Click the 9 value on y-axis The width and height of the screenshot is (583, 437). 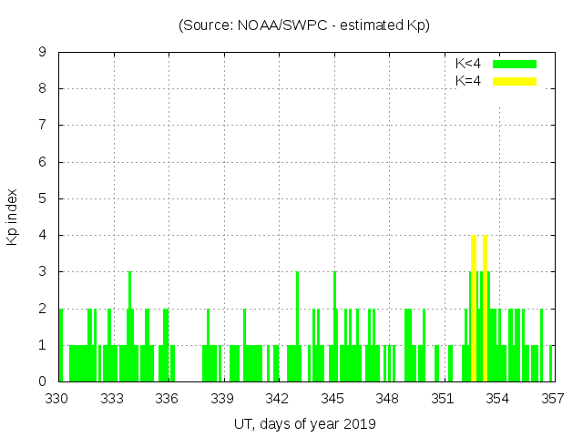tap(42, 53)
